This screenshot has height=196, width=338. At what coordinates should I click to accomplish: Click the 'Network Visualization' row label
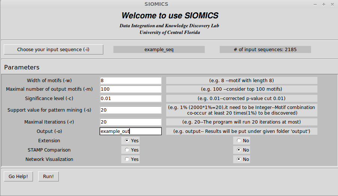[x=49, y=159]
